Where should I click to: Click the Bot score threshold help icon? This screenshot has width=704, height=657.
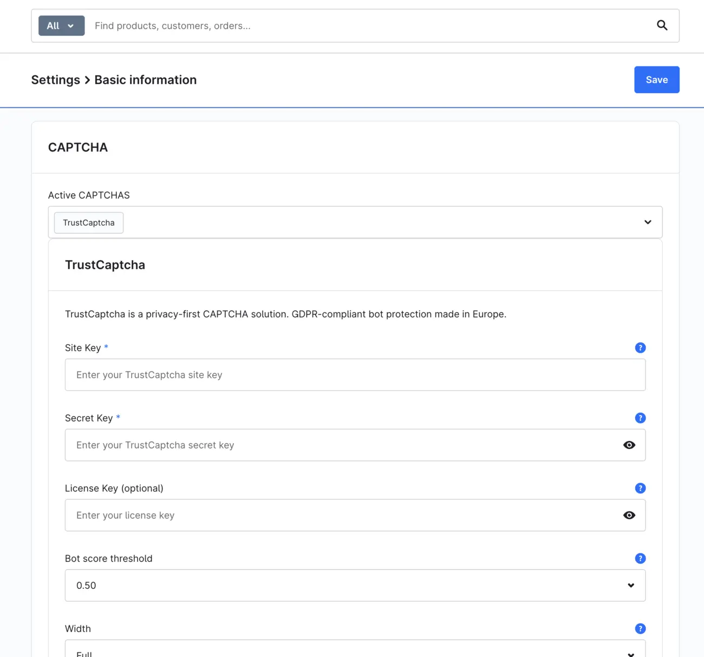[640, 558]
